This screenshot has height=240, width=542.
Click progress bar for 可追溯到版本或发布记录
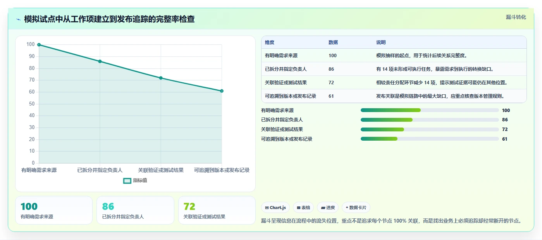(x=430, y=139)
